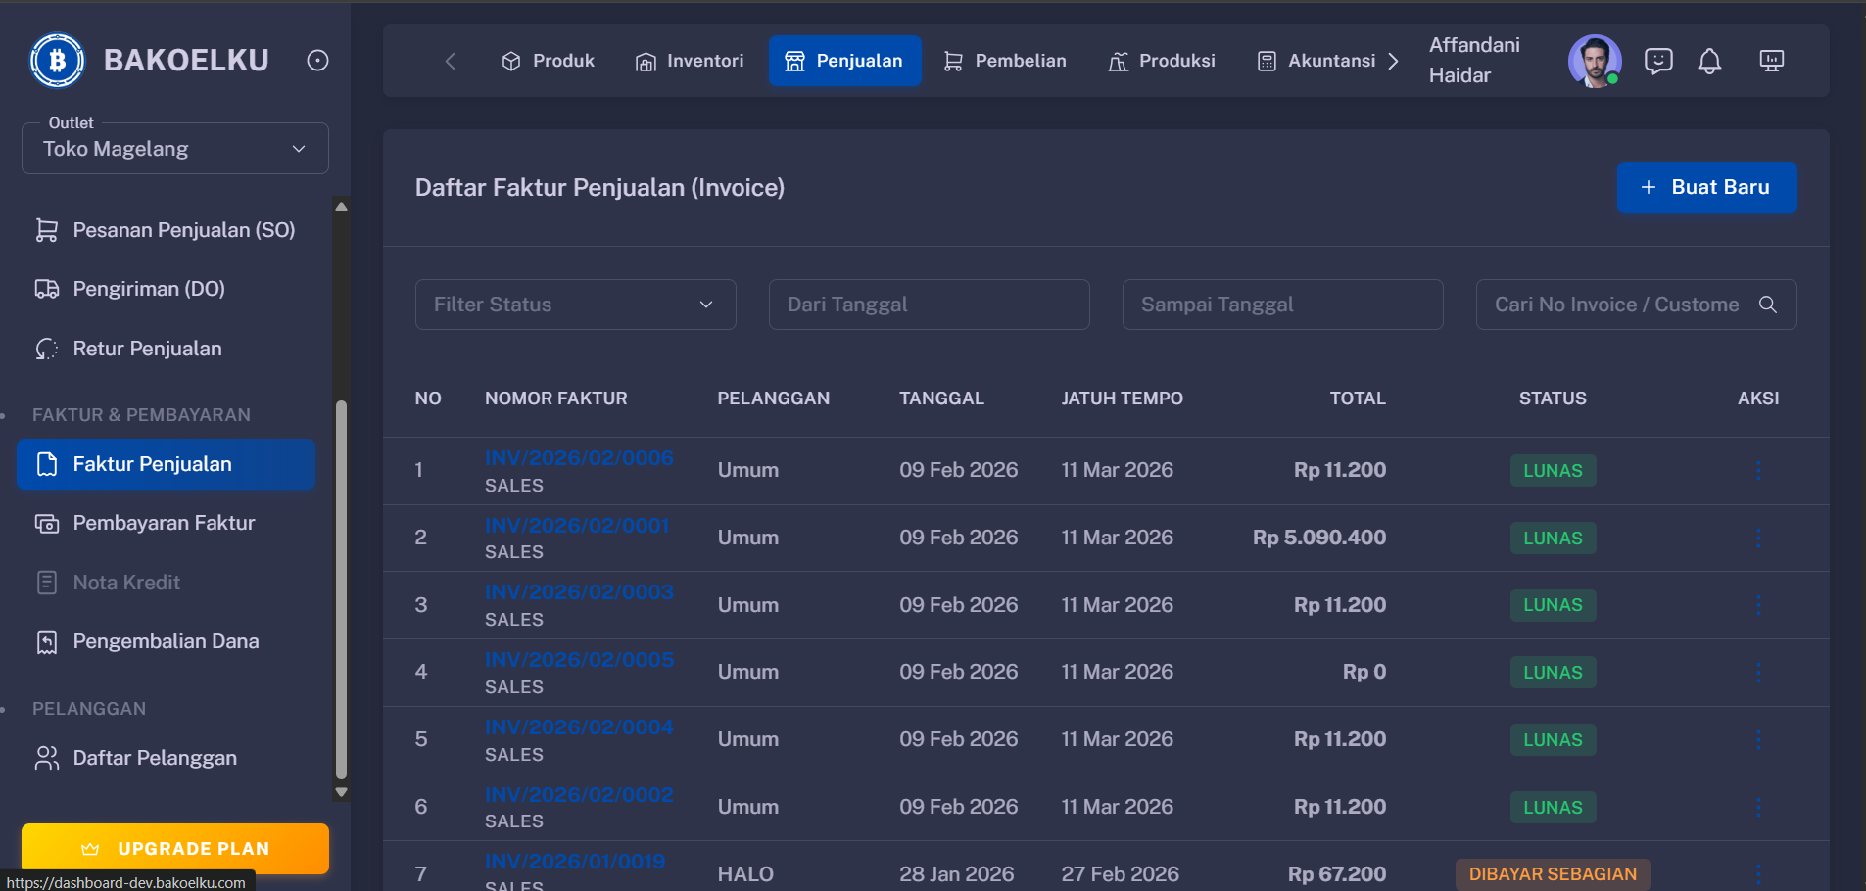Open the Filter Status dropdown
The height and width of the screenshot is (891, 1866).
575,305
